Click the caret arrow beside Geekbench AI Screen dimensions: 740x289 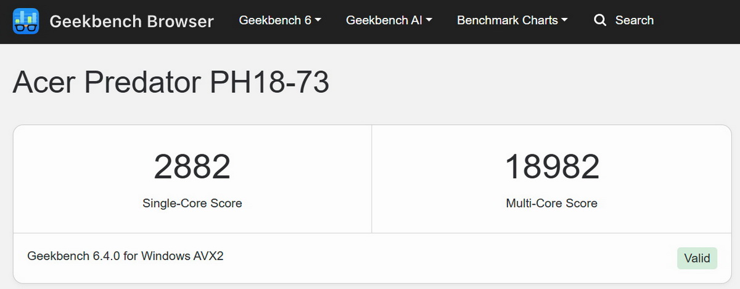click(x=429, y=20)
